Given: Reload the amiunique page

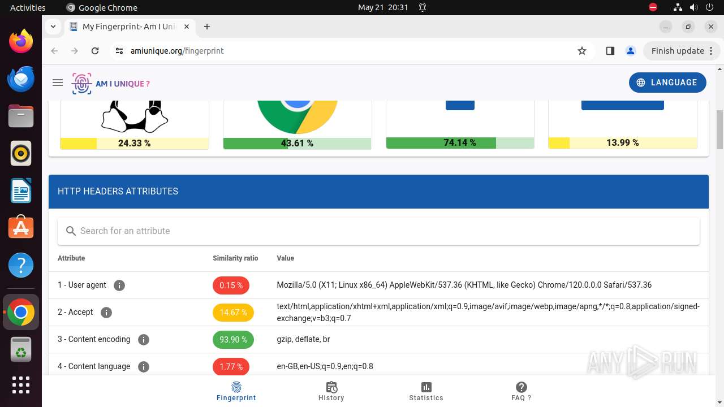Looking at the screenshot, I should [x=95, y=51].
